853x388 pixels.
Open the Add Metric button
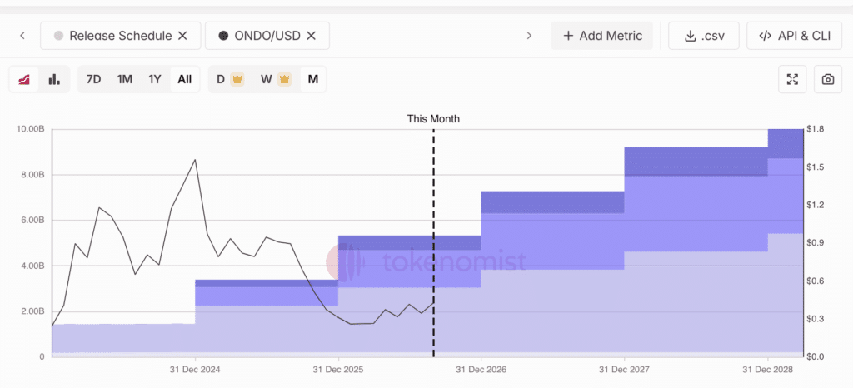pyautogui.click(x=601, y=36)
